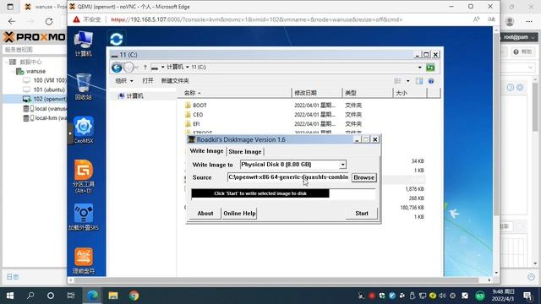This screenshot has height=304, width=541.
Task: Click the volume icon in system tray
Action: tap(443, 296)
